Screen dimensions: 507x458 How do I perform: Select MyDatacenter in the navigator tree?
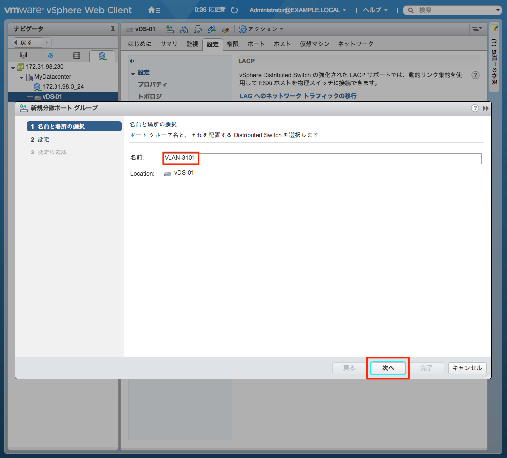click(x=53, y=77)
